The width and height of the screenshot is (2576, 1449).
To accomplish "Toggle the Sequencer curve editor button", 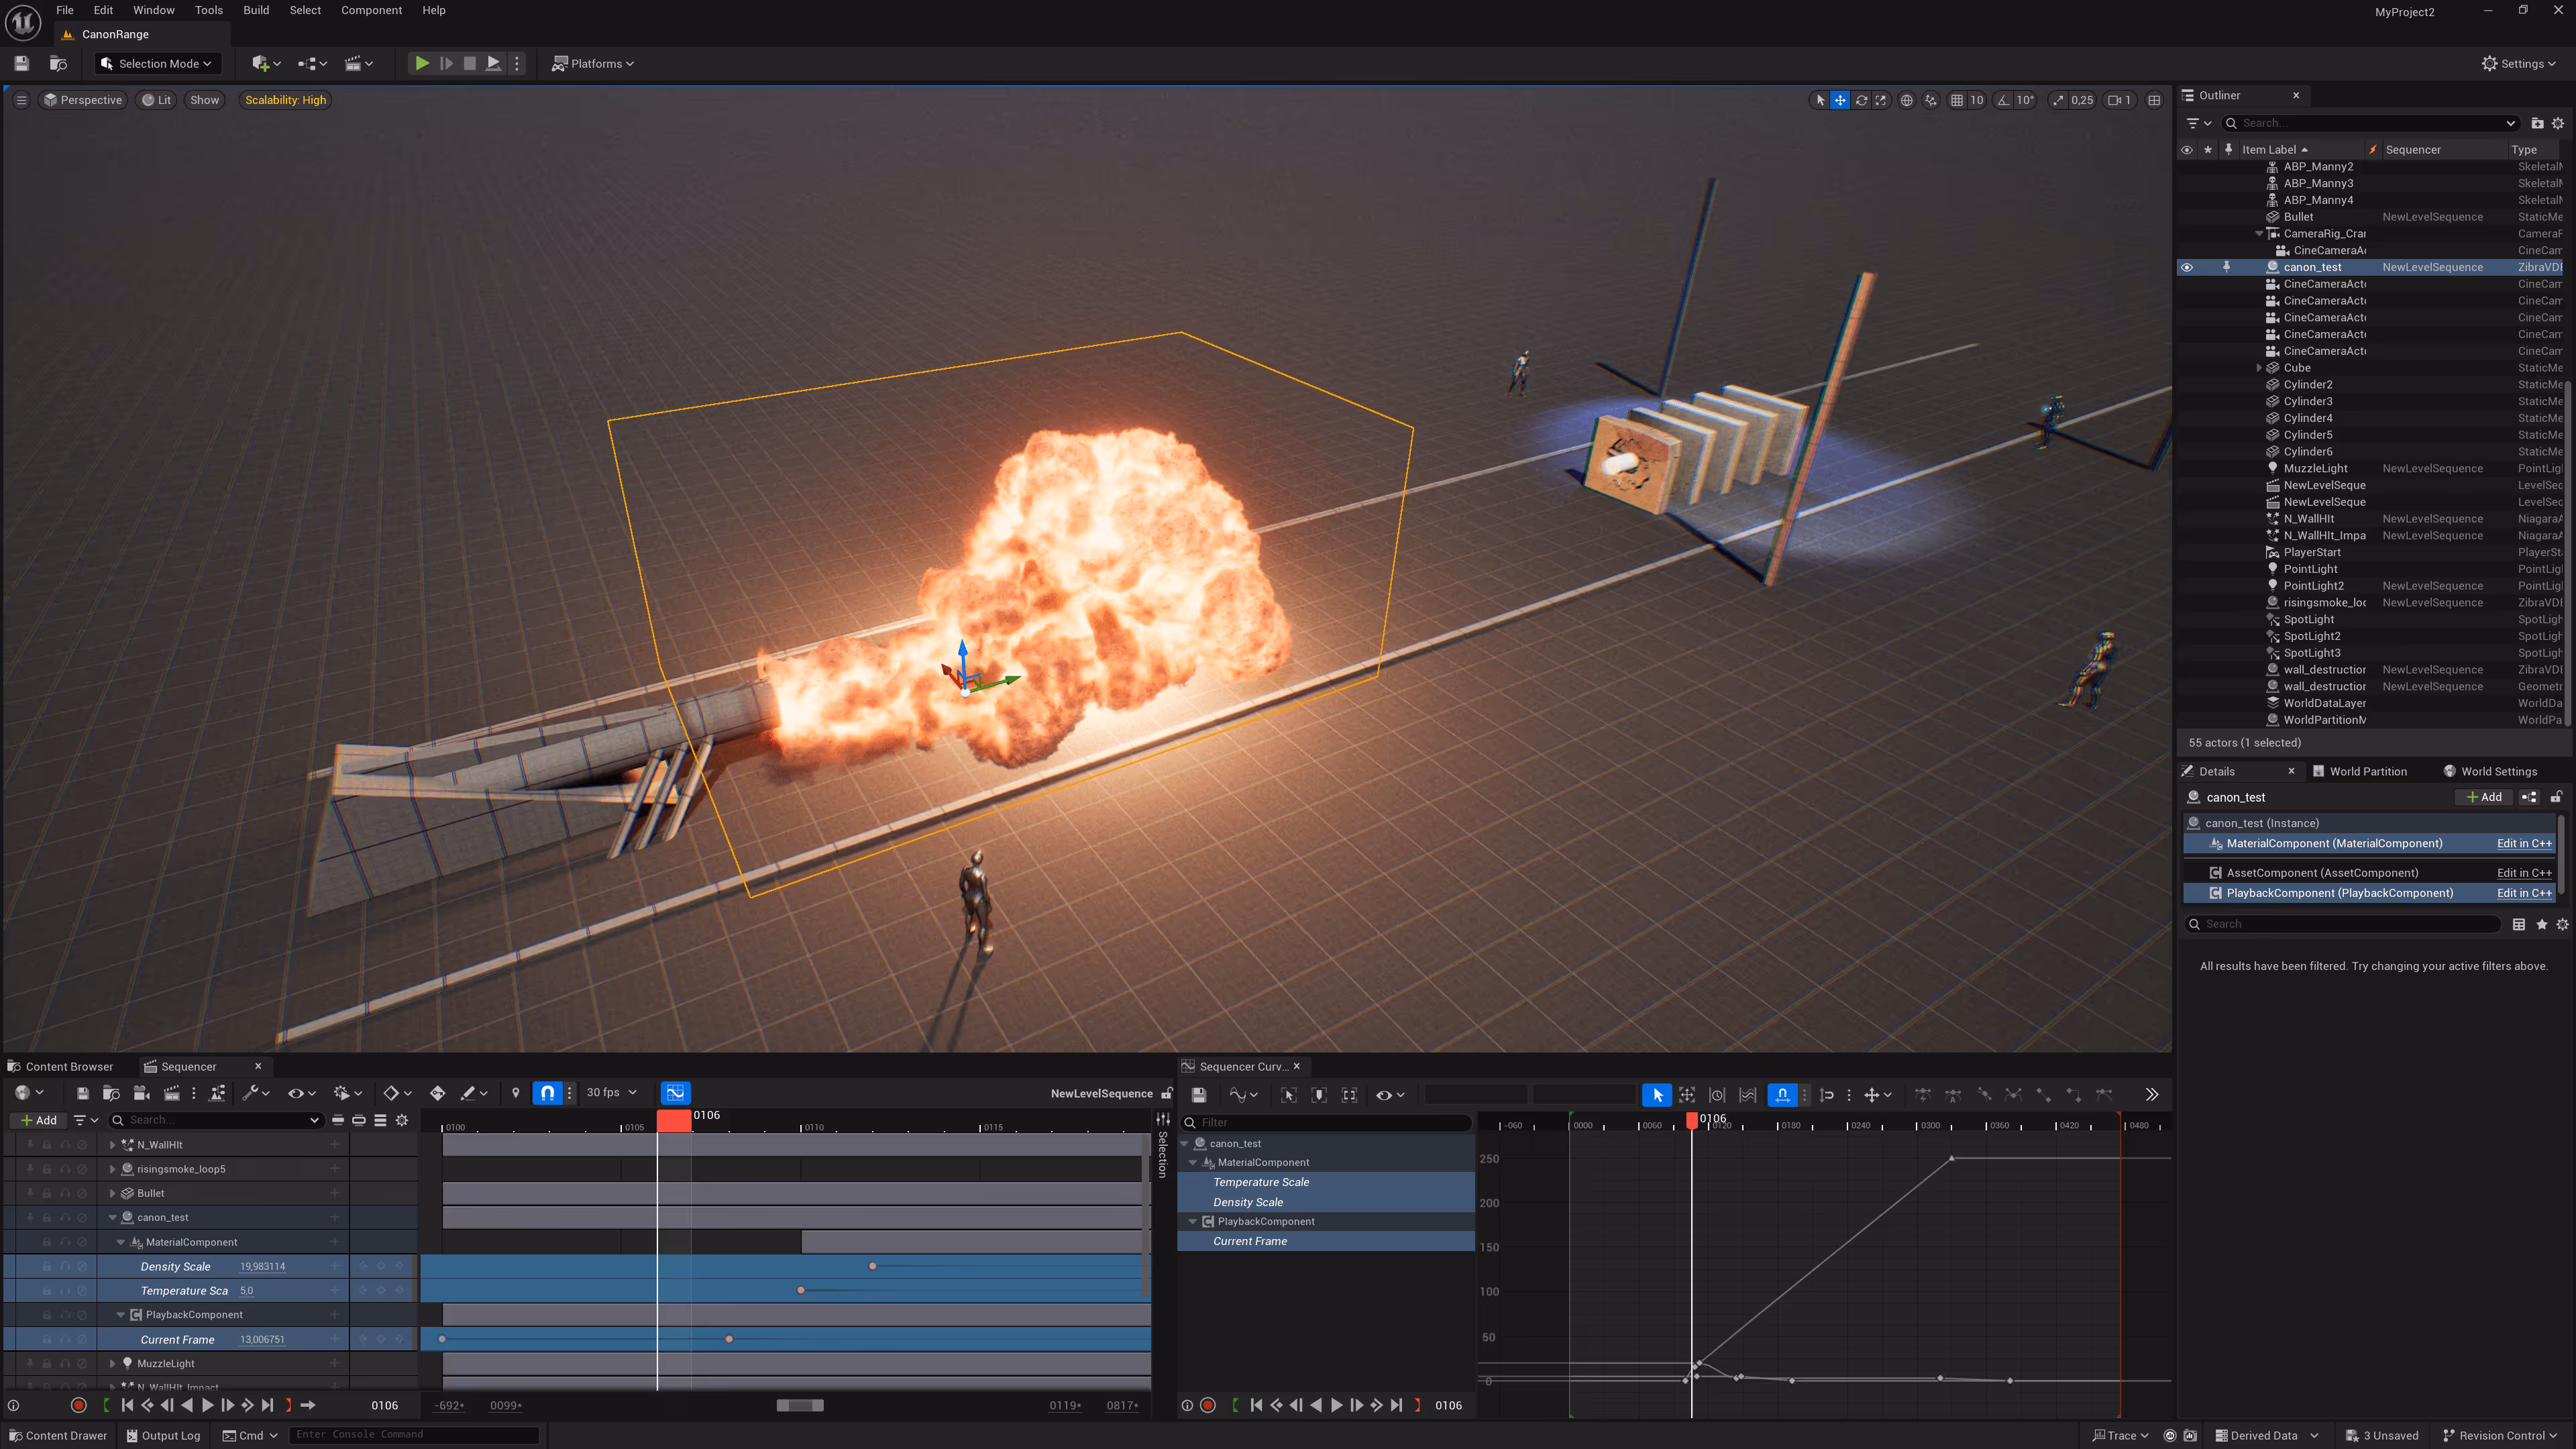I will 676,1093.
